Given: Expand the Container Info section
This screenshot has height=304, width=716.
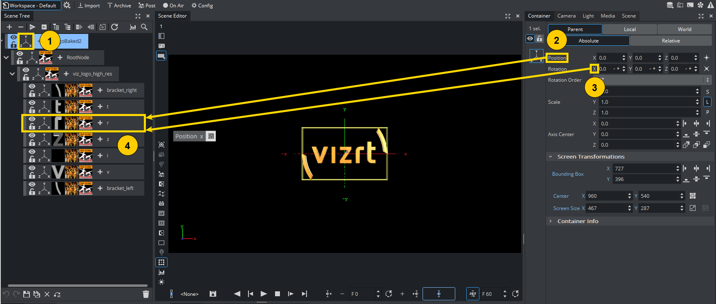Looking at the screenshot, I should pos(550,221).
